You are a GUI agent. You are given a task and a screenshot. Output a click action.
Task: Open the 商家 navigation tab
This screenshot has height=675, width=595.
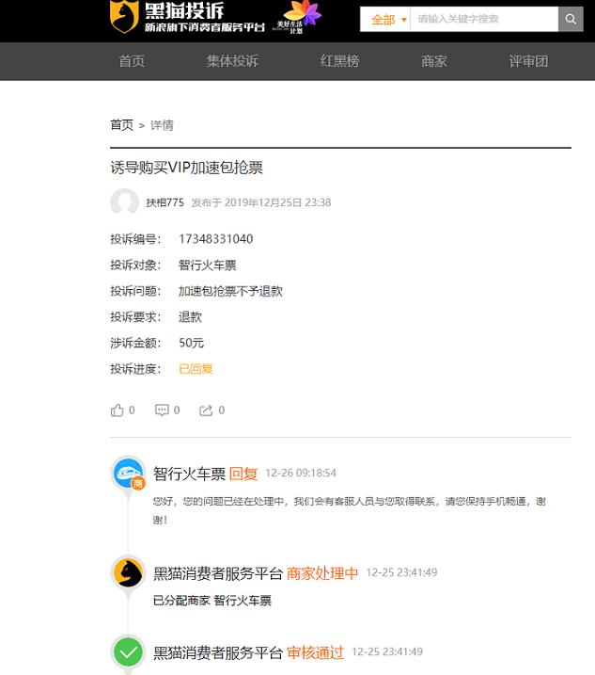(x=434, y=61)
